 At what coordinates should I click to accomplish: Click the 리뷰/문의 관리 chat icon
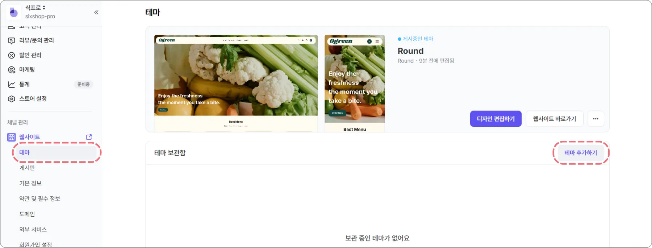[12, 40]
